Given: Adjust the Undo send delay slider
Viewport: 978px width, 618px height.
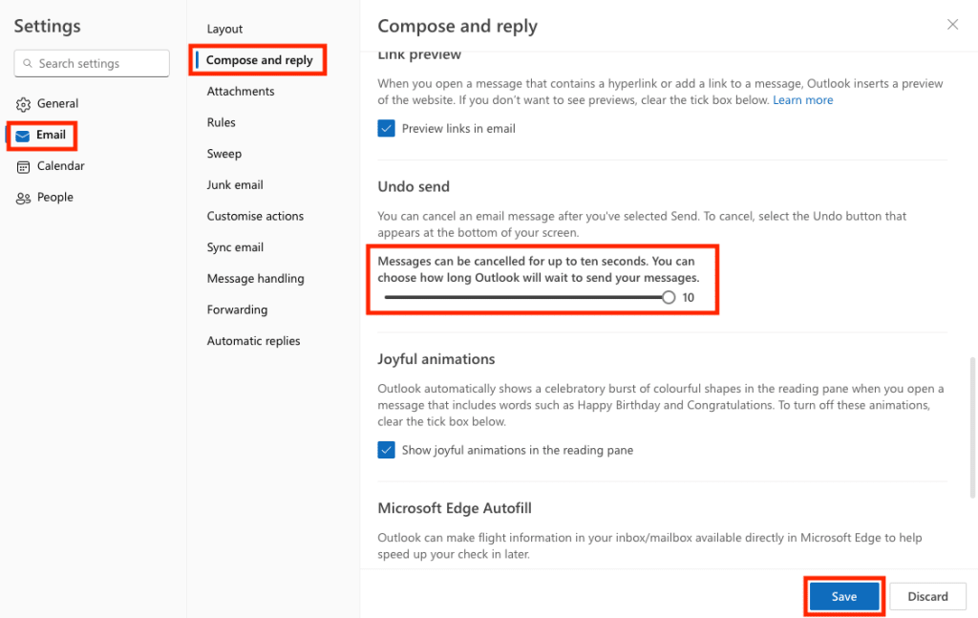Looking at the screenshot, I should 668,297.
